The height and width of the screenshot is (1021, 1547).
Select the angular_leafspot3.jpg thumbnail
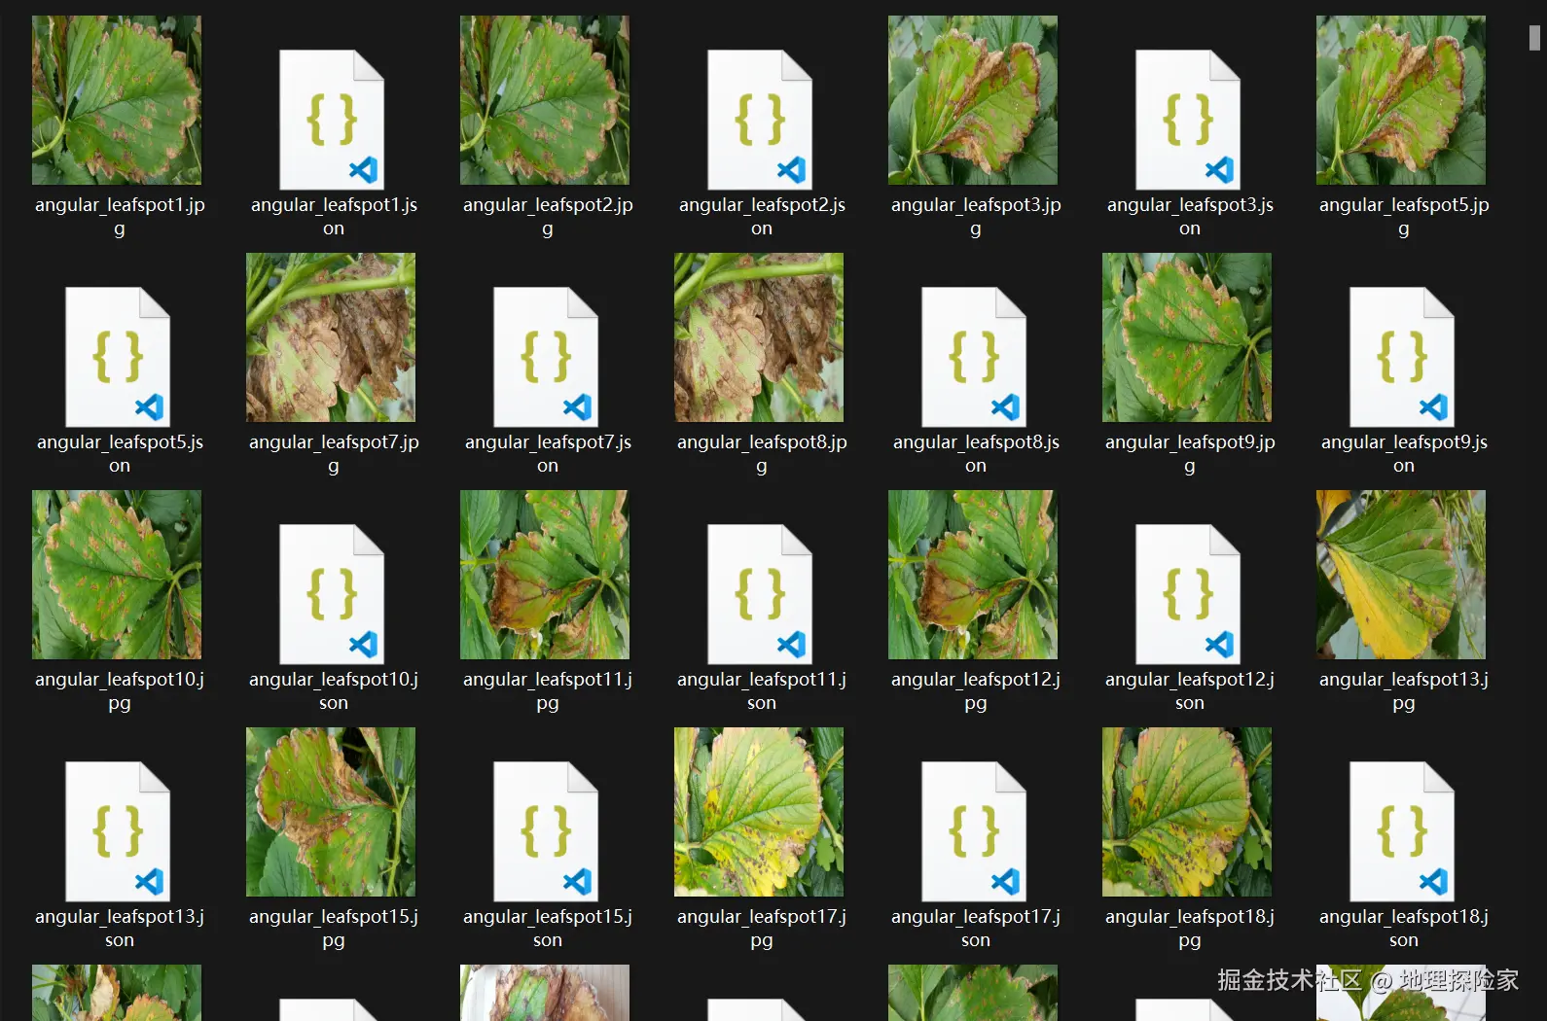click(x=973, y=100)
